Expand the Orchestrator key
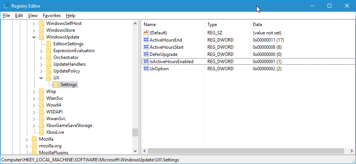The image size is (356, 164). pyautogui.click(x=41, y=57)
